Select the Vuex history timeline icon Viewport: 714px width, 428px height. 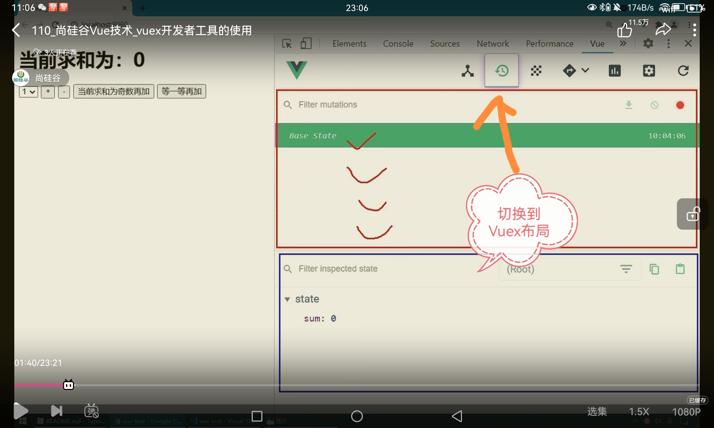(x=502, y=71)
